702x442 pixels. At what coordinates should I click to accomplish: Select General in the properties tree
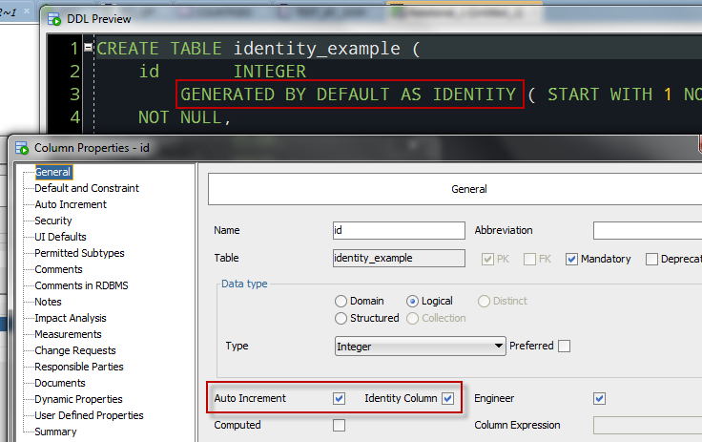coord(52,172)
